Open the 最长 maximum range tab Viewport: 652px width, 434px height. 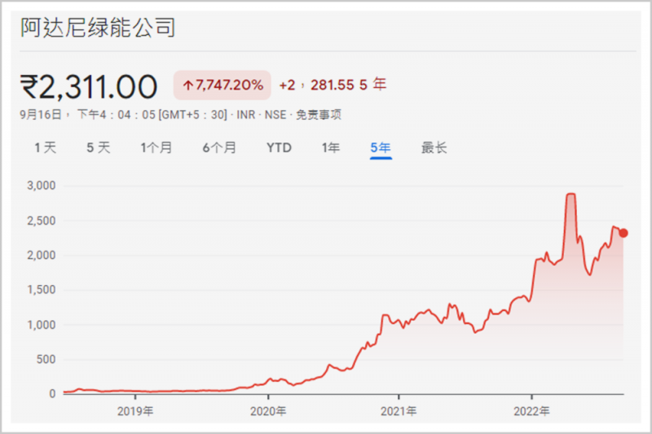click(434, 147)
